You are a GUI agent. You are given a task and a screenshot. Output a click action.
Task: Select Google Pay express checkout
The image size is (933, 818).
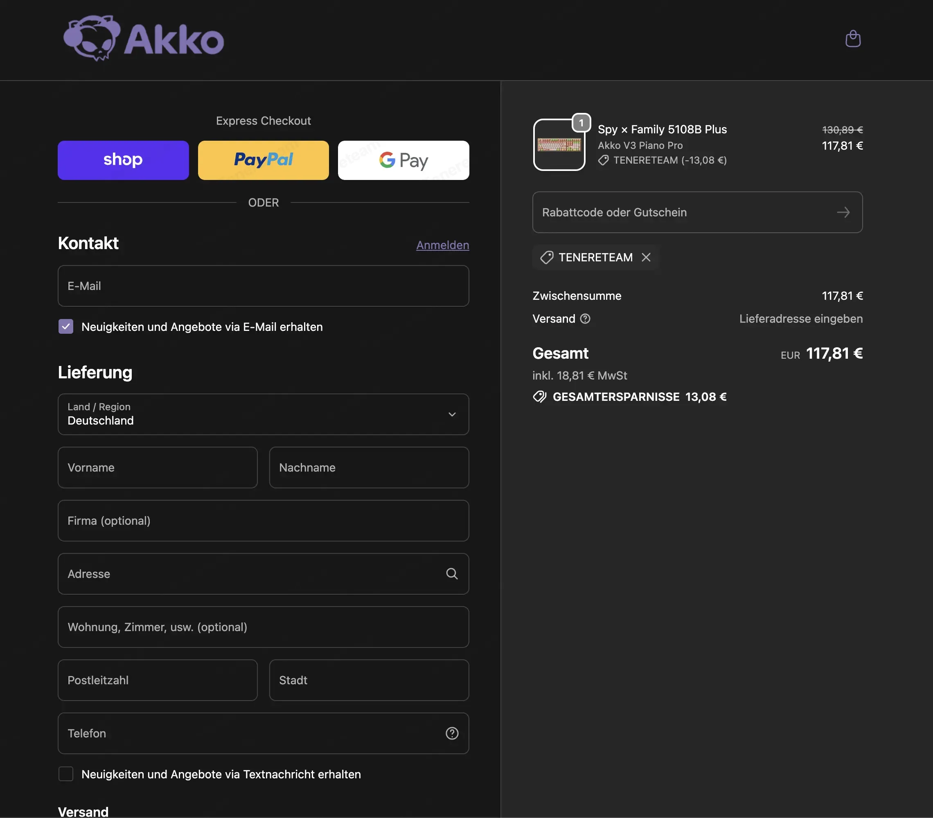coord(403,160)
